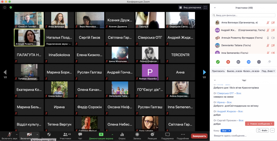The image size is (277, 141).
Task: Toggle Anna Borovaya camera in participants list
Action: (273, 23)
